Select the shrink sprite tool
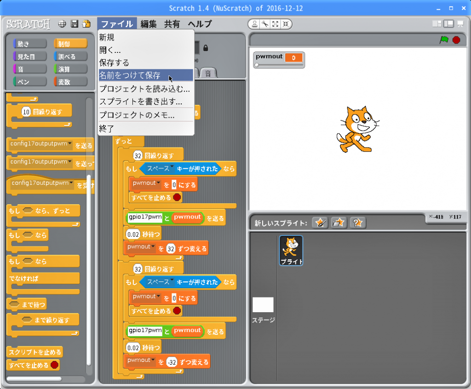 click(x=286, y=24)
